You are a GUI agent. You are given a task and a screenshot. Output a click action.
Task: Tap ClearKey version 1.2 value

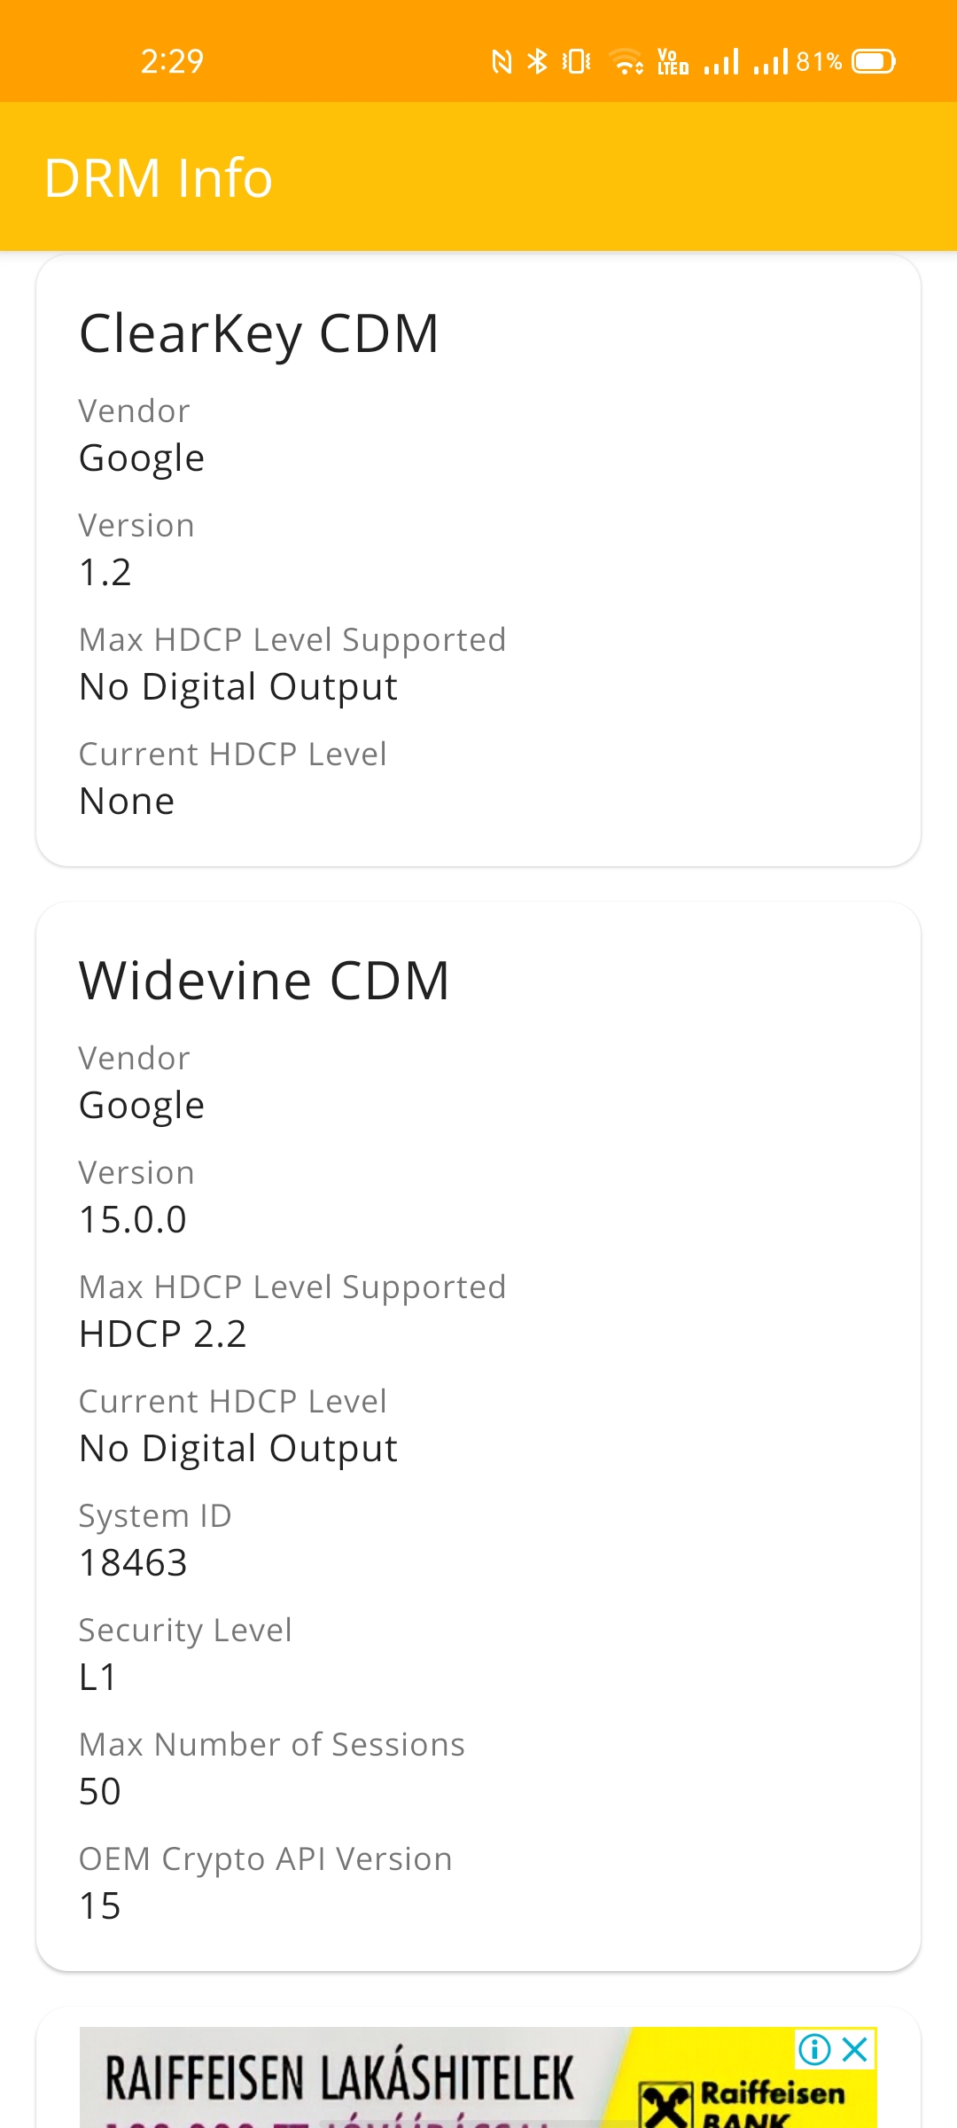tap(105, 573)
